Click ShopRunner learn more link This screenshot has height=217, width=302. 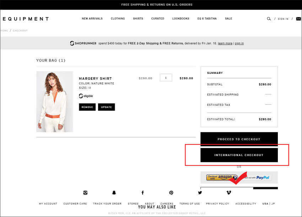[x=225, y=43]
